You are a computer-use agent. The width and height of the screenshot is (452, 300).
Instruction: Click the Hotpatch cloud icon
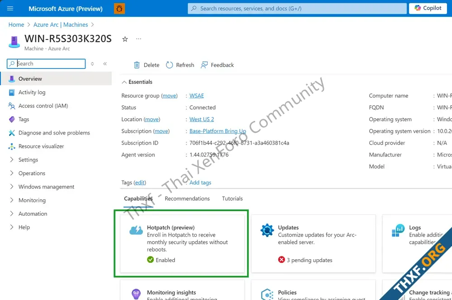click(136, 230)
